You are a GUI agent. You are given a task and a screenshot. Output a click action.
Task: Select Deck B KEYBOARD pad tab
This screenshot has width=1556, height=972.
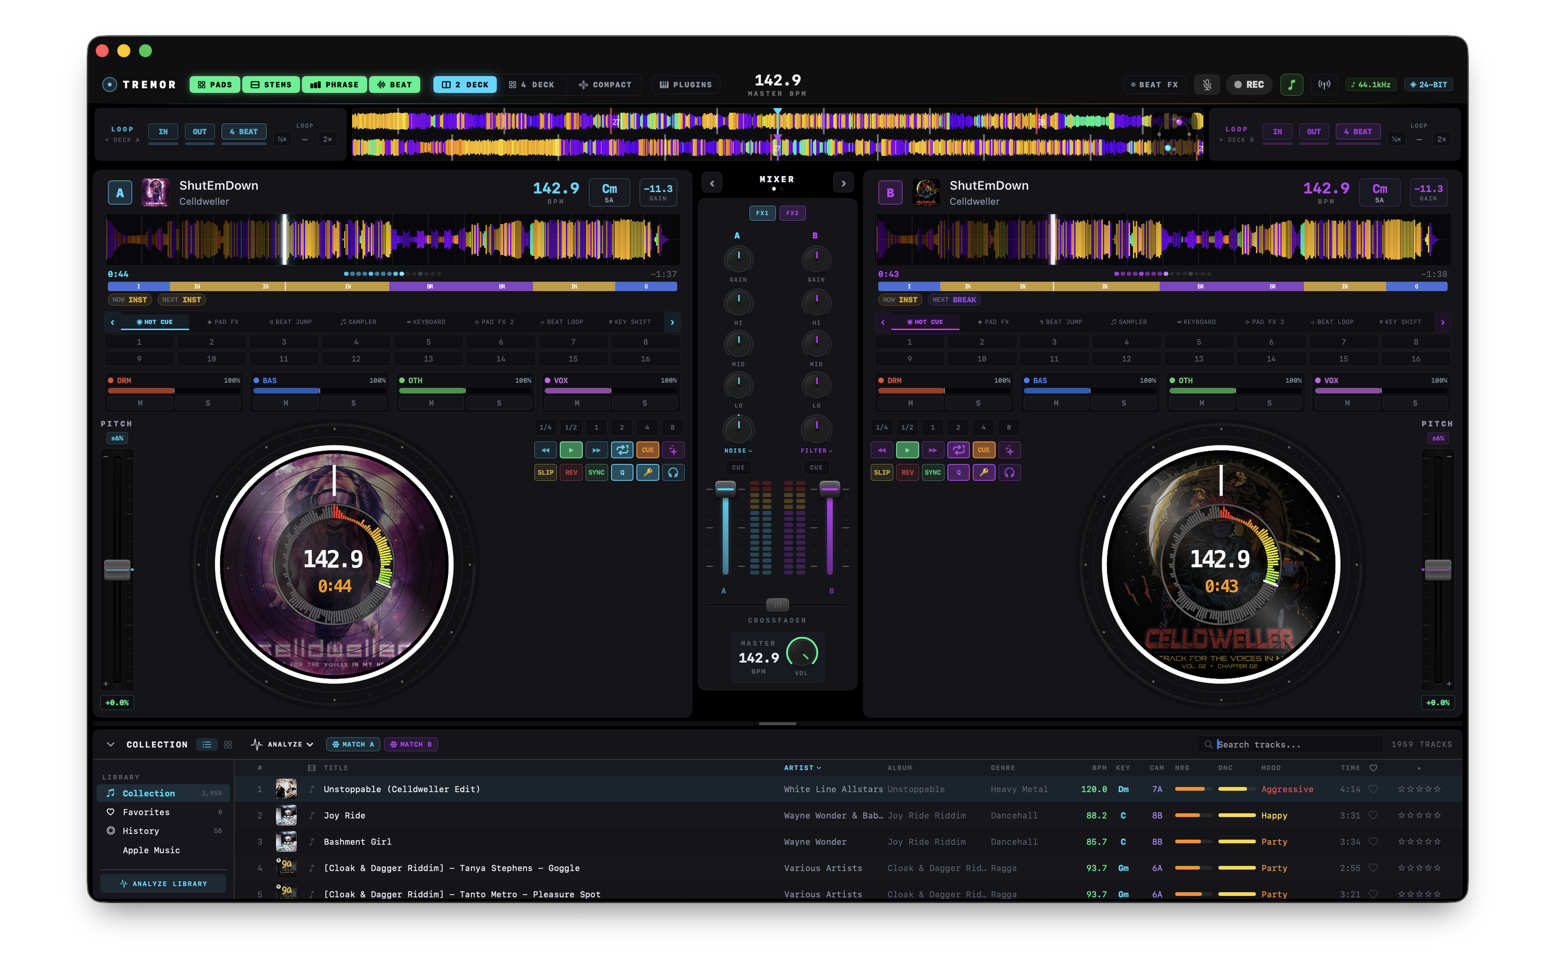[x=1196, y=322]
